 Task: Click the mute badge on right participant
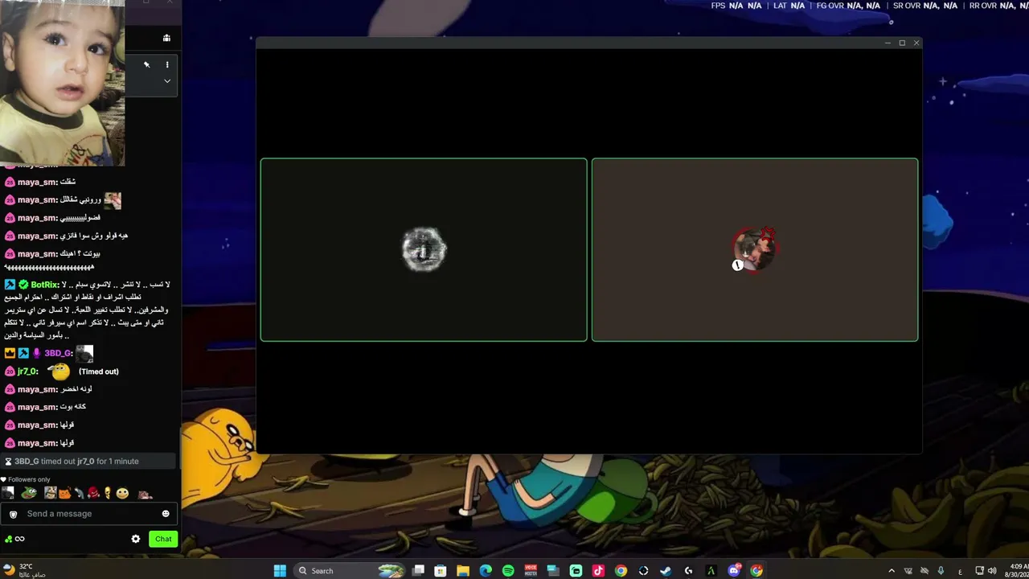(x=738, y=265)
